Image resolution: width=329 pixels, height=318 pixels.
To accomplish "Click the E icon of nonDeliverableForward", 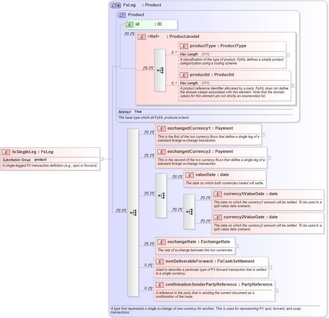I will point(160,261).
